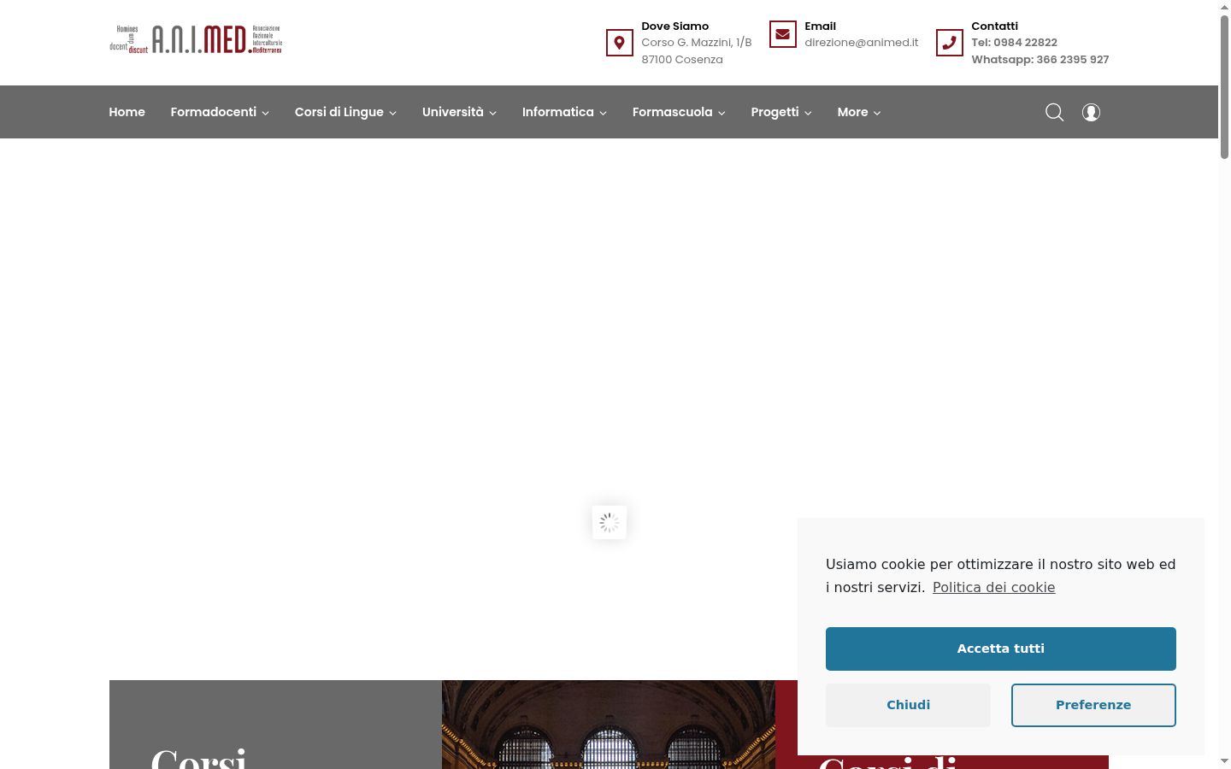Click the A.N.I.MED logo

coord(196,39)
